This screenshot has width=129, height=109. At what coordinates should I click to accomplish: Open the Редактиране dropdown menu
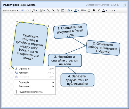tap(11, 11)
